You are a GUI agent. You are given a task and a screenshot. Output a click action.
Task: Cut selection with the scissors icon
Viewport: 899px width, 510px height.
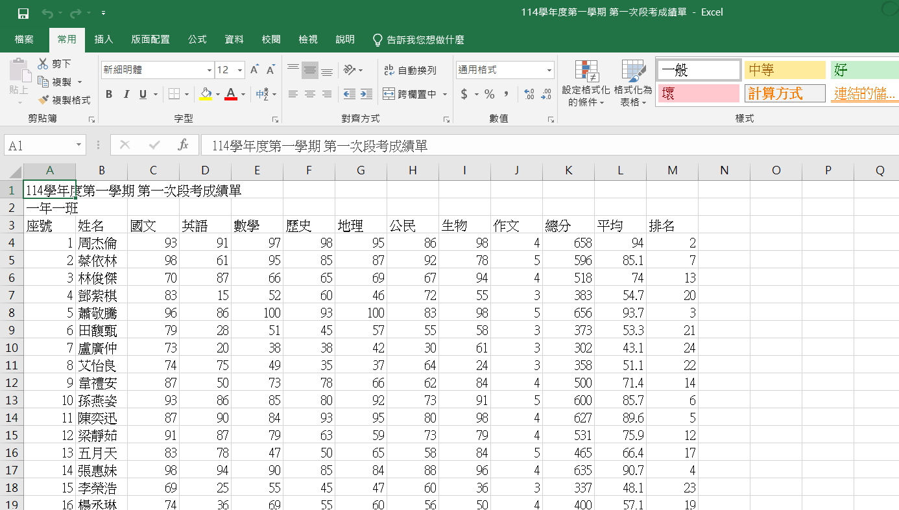click(55, 64)
